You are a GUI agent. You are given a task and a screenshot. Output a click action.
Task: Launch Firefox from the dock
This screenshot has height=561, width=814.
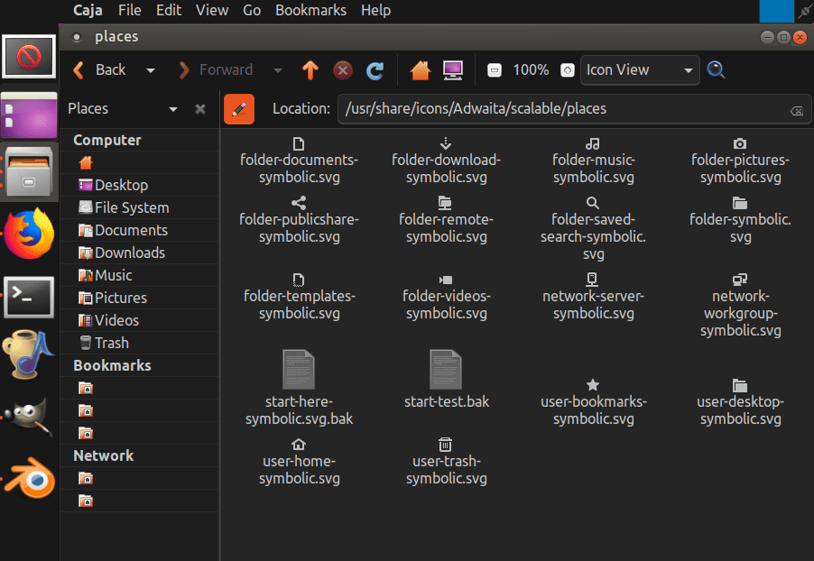(29, 234)
